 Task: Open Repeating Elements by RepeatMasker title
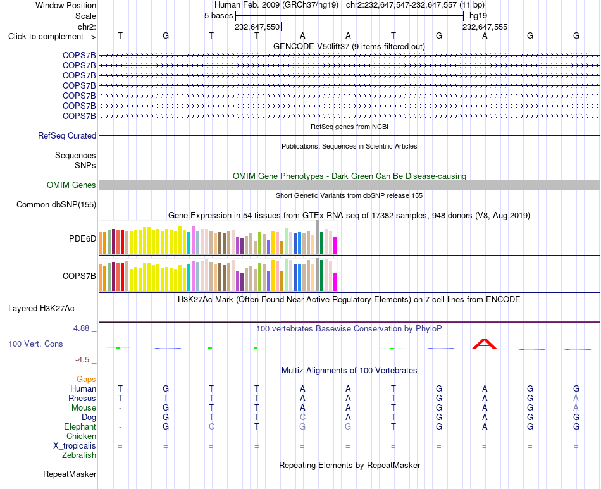pyautogui.click(x=349, y=465)
